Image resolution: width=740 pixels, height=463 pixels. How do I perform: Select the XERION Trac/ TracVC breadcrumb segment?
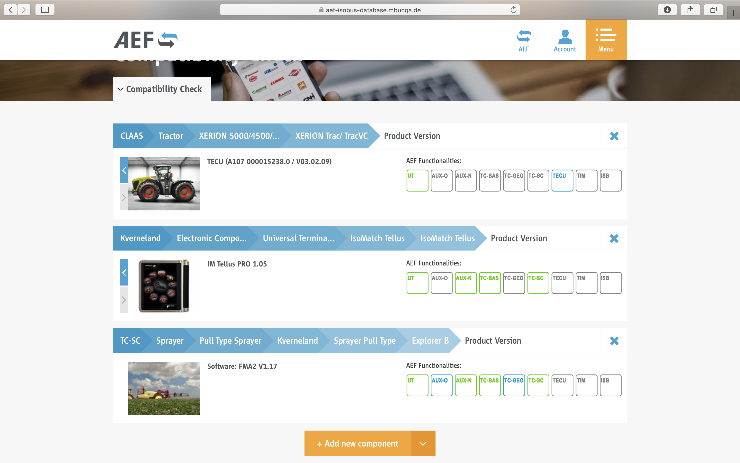331,136
